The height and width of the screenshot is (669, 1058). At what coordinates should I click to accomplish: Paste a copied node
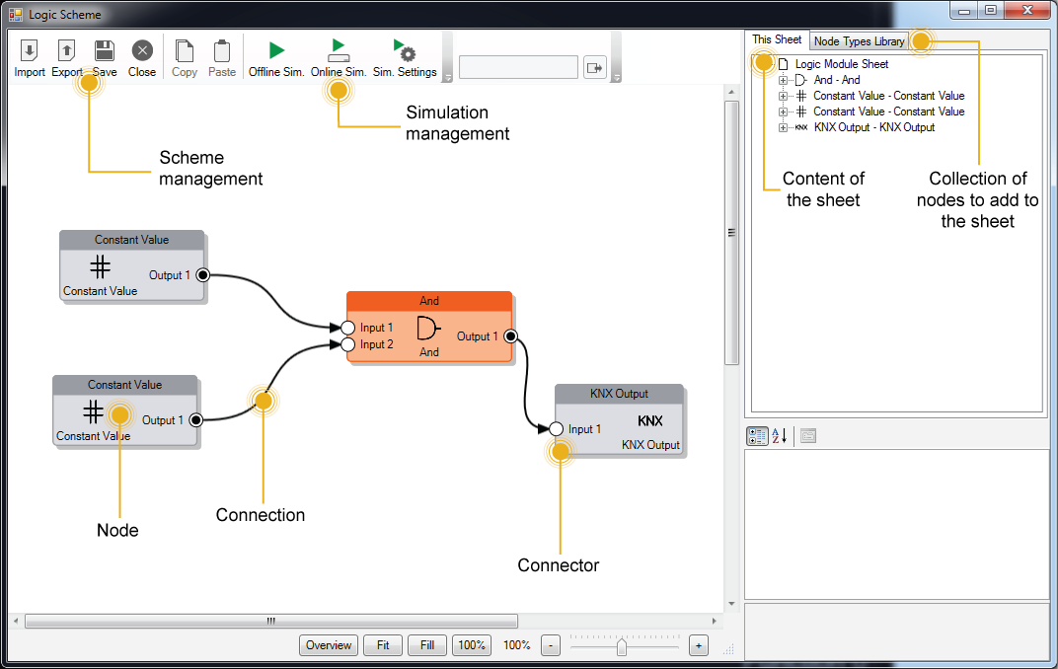[222, 58]
